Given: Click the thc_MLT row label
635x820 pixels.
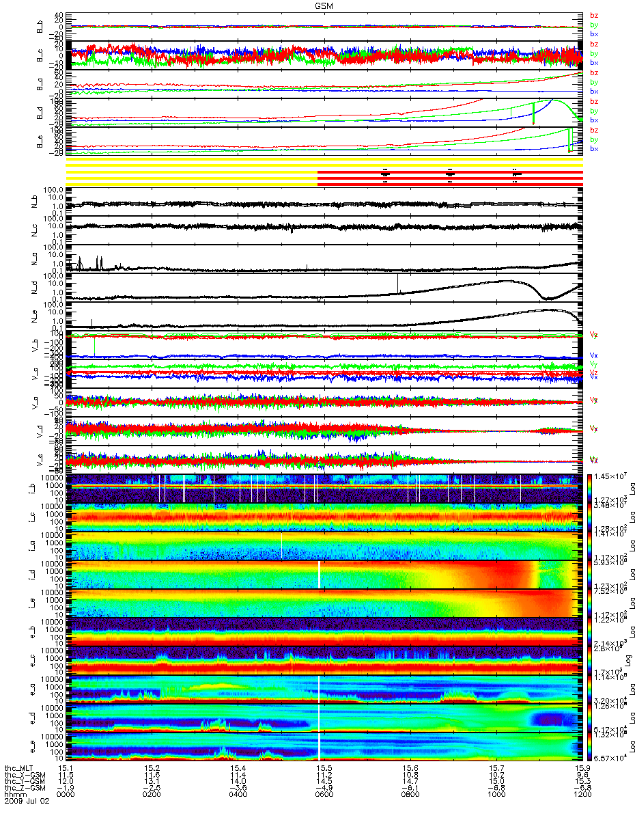Looking at the screenshot, I should tap(19, 769).
